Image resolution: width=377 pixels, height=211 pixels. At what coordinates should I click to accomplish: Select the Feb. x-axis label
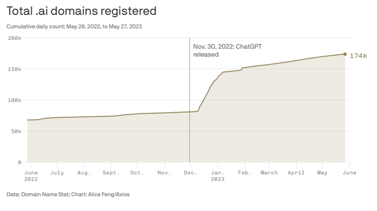click(x=244, y=172)
